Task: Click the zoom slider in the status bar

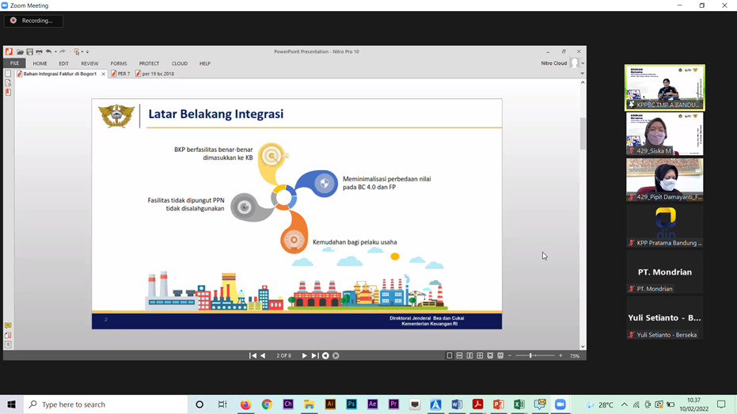Action: [x=530, y=356]
